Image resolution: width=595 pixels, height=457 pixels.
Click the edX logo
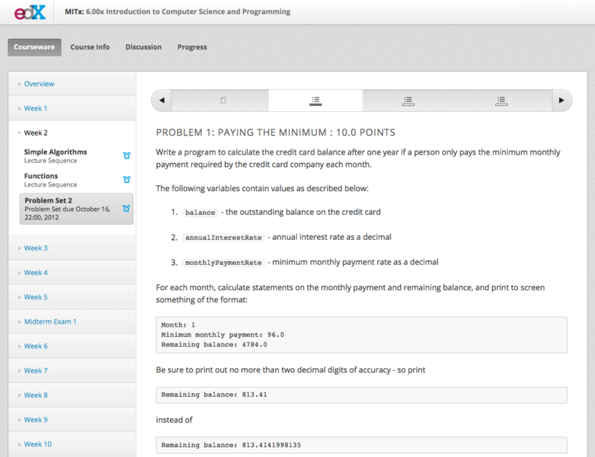coord(30,12)
